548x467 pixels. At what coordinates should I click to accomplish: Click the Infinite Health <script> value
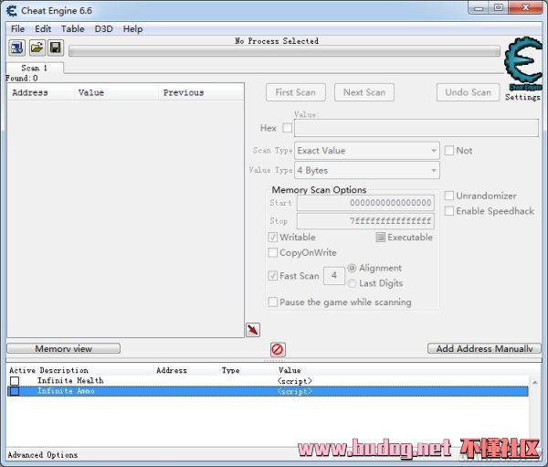pos(294,381)
